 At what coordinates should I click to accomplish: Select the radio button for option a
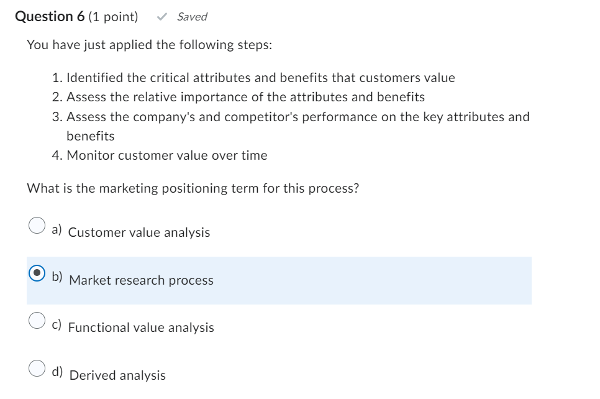(37, 225)
